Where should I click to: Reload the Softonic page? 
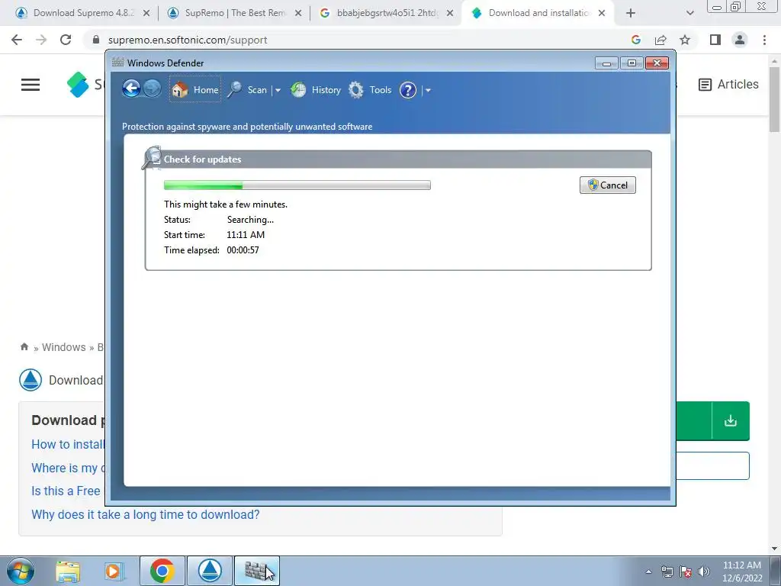coord(66,40)
